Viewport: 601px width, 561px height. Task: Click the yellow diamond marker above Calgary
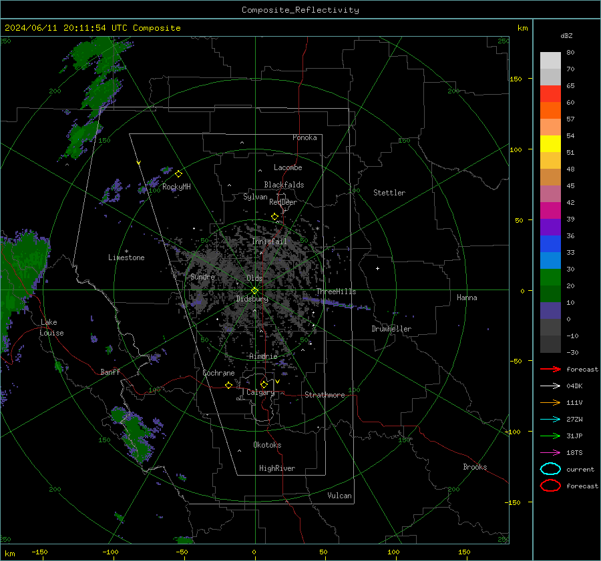[264, 384]
